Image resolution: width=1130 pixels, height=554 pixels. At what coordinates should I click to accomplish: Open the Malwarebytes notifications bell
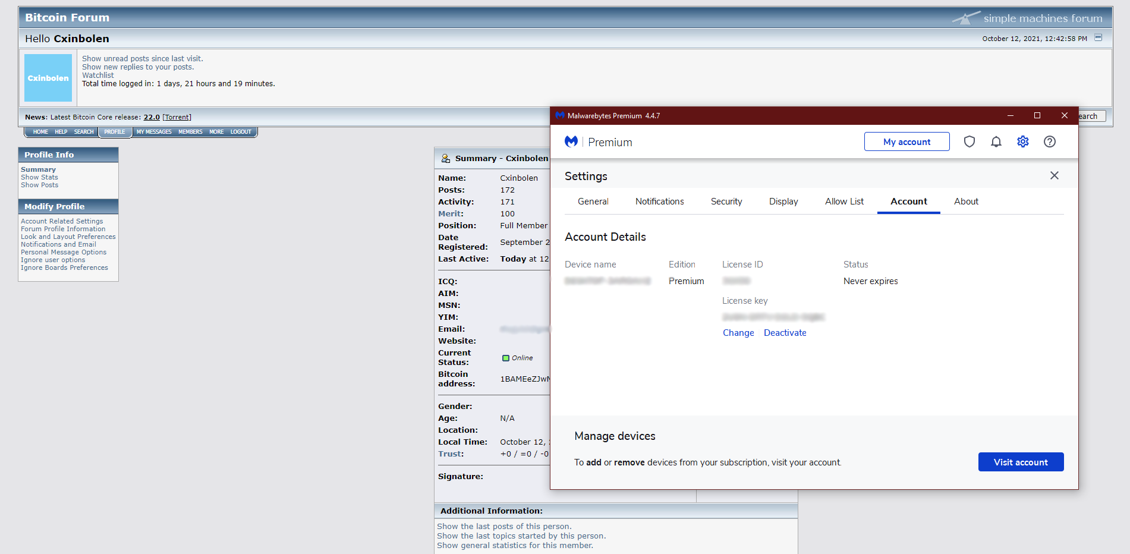click(996, 141)
